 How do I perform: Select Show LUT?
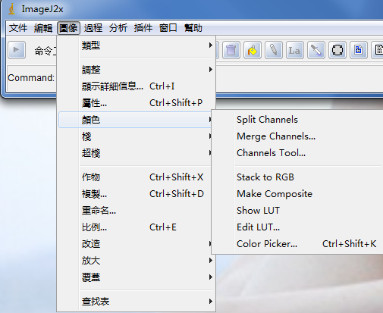pos(297,211)
